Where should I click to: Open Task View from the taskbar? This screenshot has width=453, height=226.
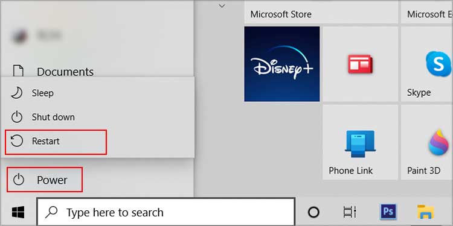point(350,213)
